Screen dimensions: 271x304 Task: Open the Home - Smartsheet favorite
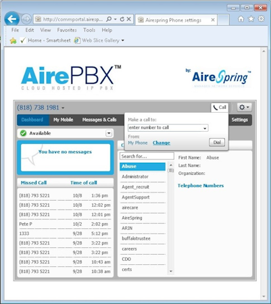coord(45,41)
